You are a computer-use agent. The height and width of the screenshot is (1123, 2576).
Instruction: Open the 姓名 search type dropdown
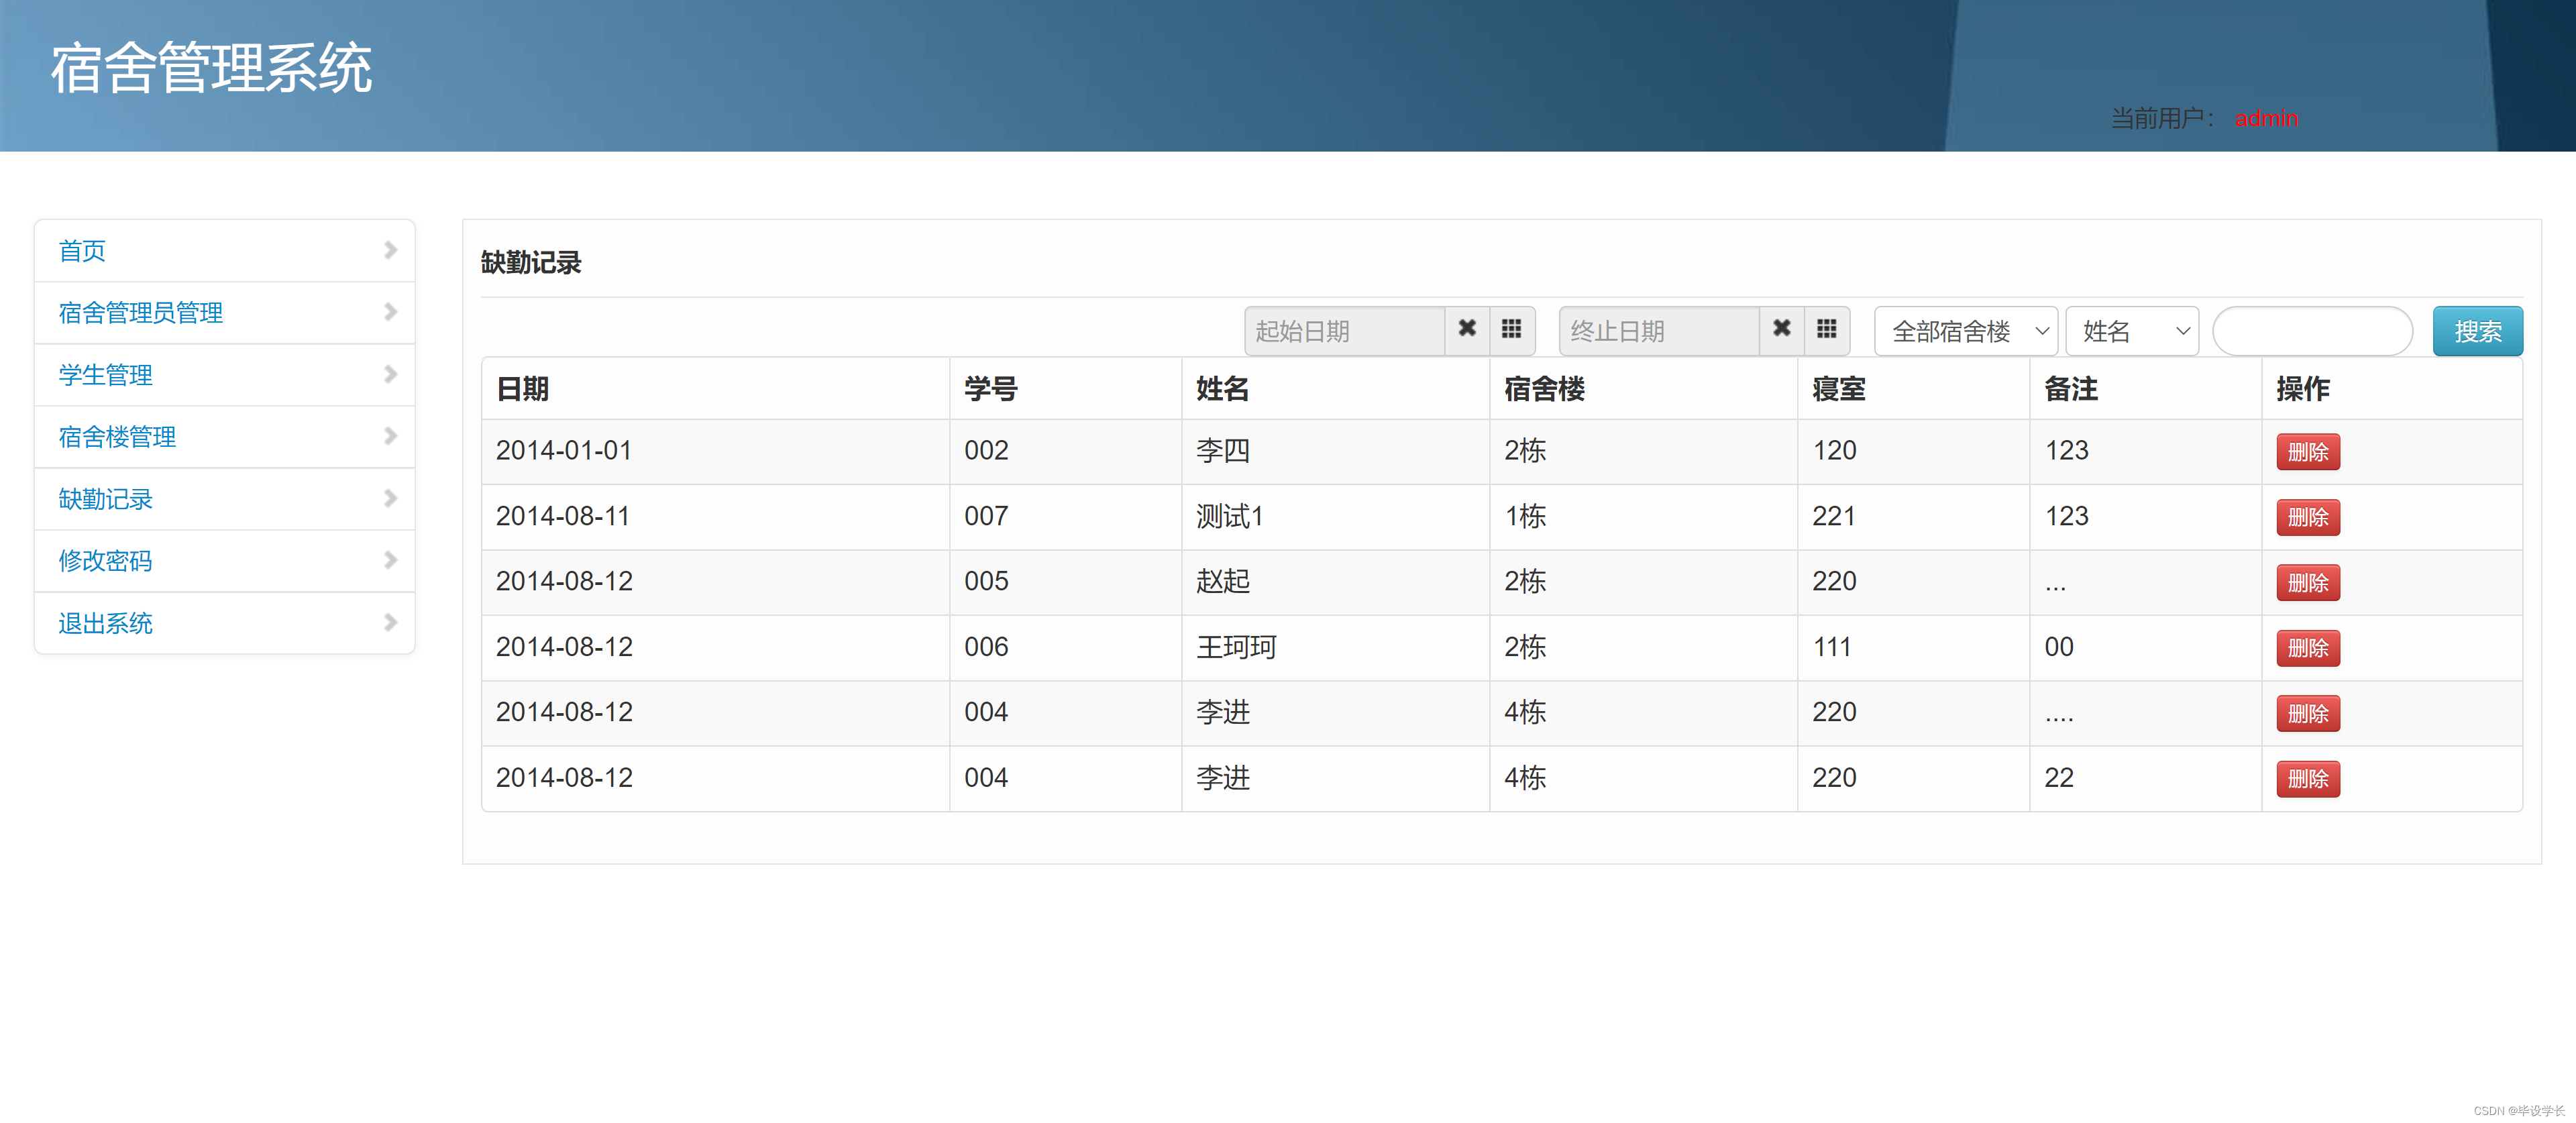[2131, 331]
